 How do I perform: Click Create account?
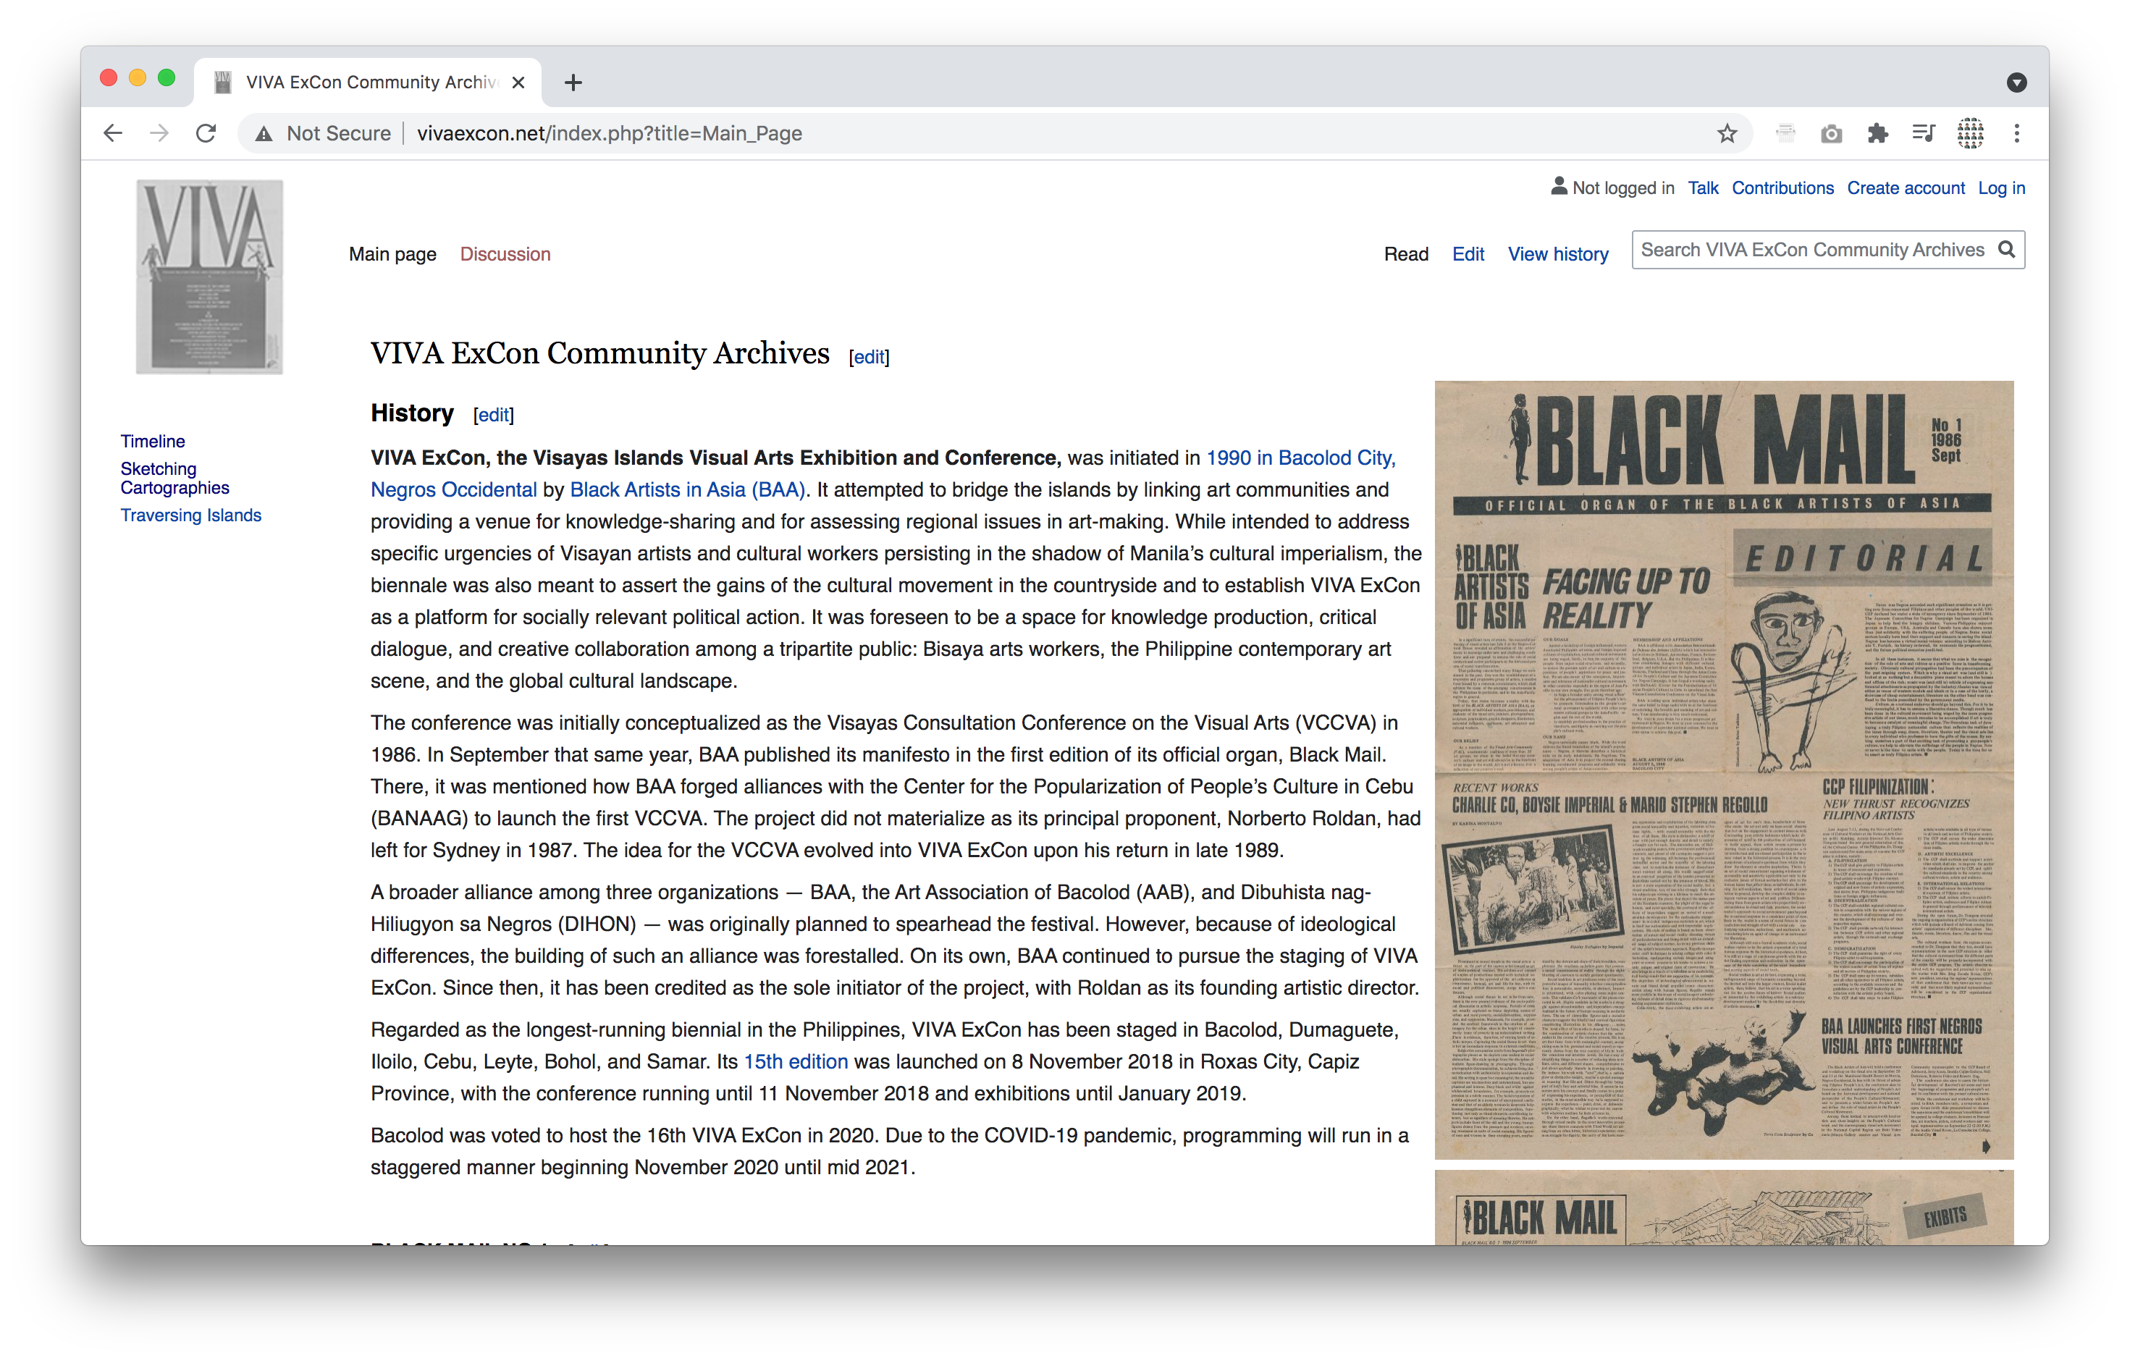click(x=1906, y=188)
